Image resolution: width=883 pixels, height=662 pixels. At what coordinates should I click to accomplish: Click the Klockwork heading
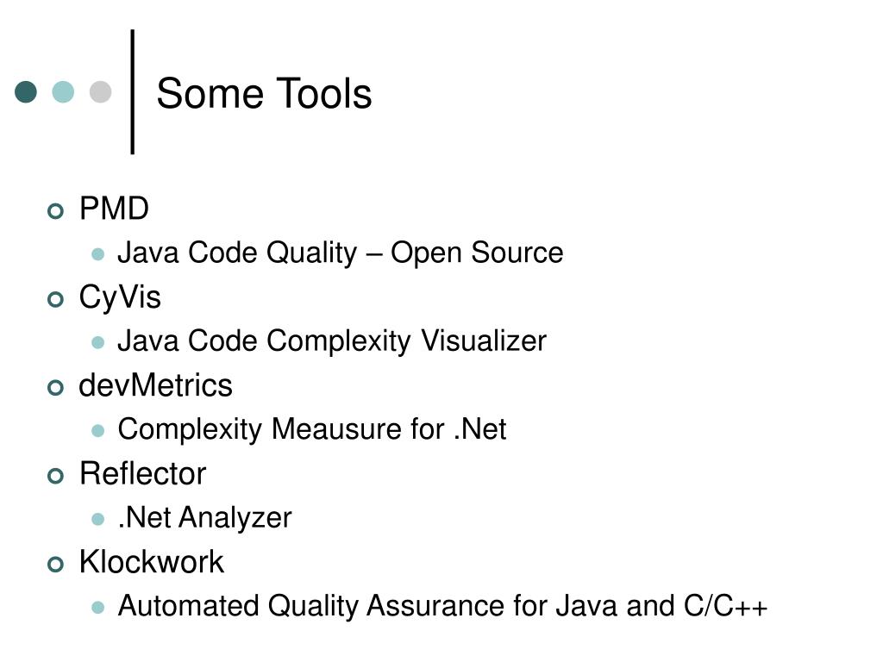click(x=152, y=562)
